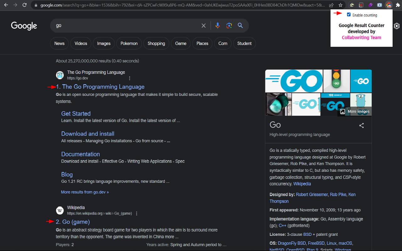402x251 pixels.
Task: Open DragonFly BSD operating system link
Action: coord(292,243)
